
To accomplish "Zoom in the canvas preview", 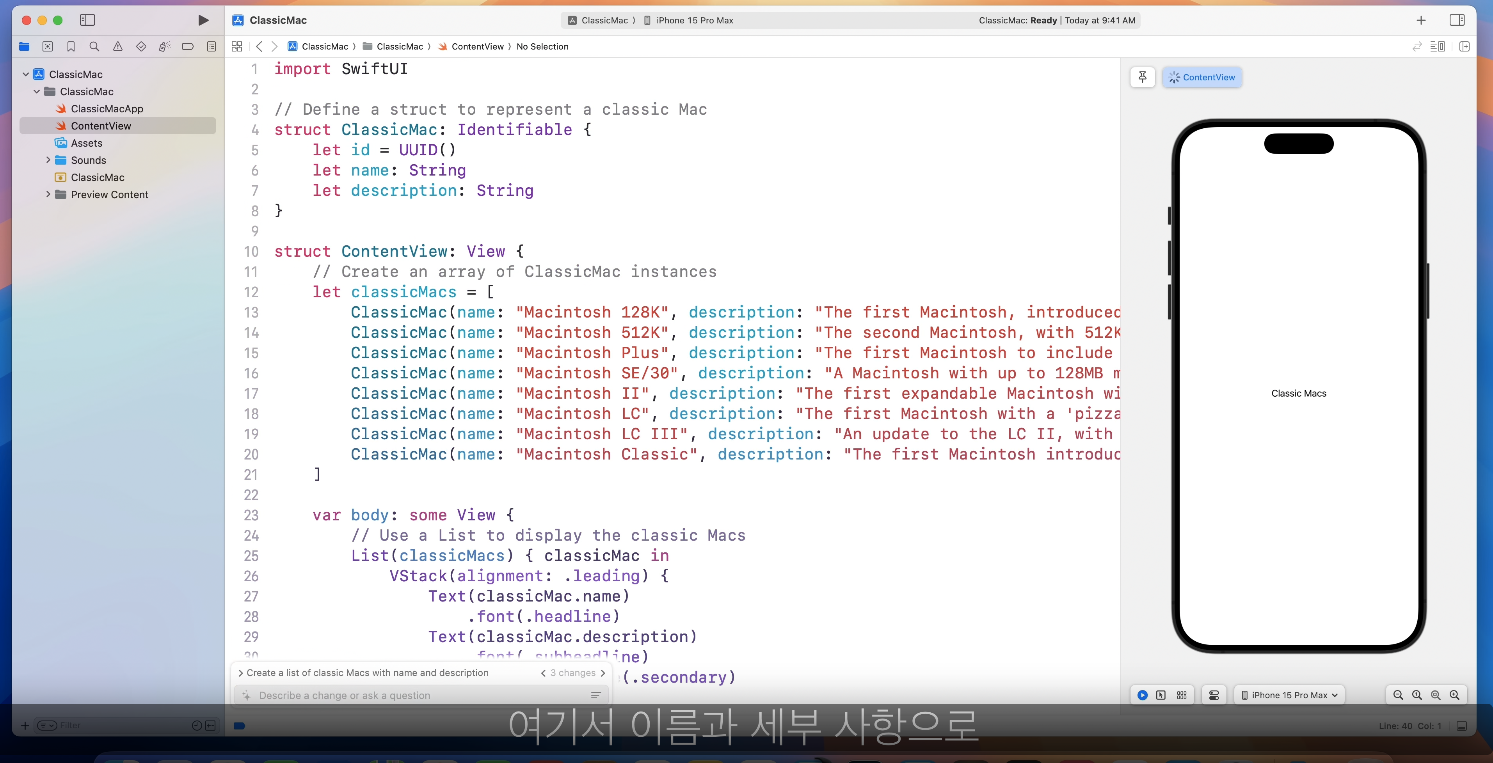I will (x=1454, y=695).
